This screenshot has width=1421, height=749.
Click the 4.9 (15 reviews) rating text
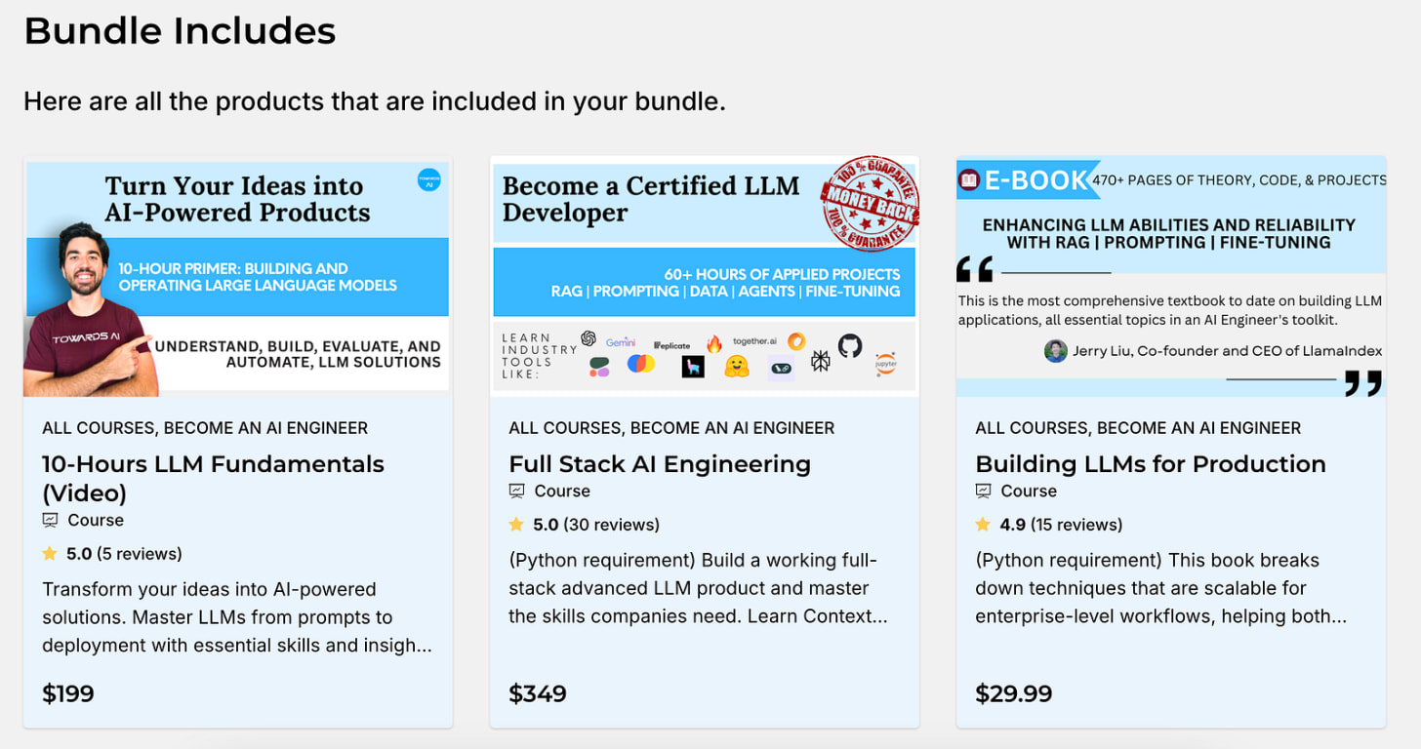1062,525
